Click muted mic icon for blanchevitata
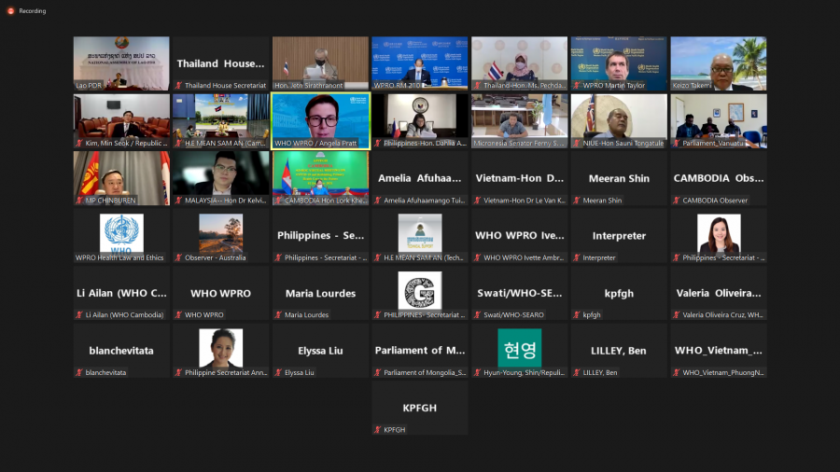840x472 pixels. (79, 372)
